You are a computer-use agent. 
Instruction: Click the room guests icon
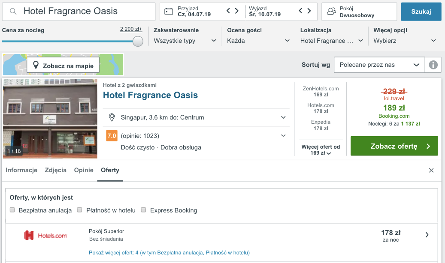coord(331,12)
